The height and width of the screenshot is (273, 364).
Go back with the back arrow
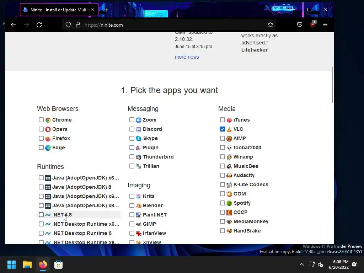pos(14,25)
